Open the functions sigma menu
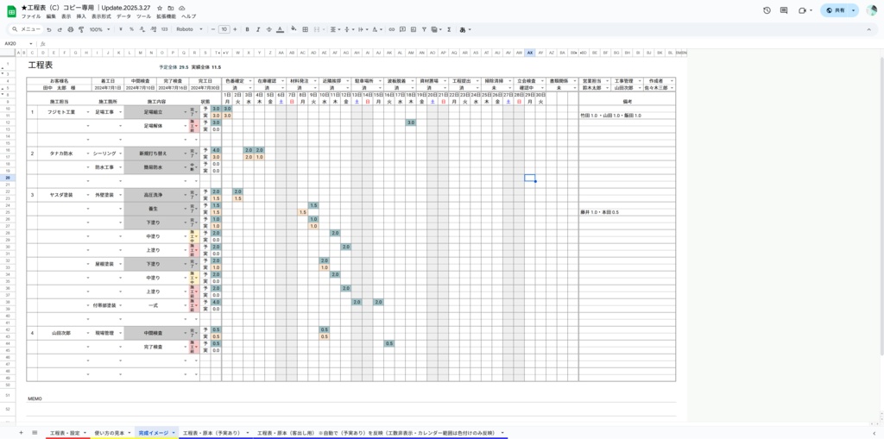This screenshot has height=439, width=884. click(449, 29)
